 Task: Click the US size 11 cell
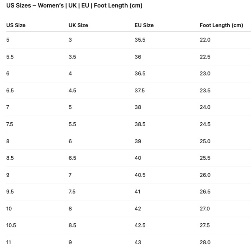(8, 242)
